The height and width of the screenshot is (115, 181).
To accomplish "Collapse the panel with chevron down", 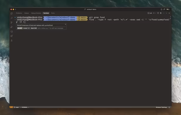I will coord(166,13).
